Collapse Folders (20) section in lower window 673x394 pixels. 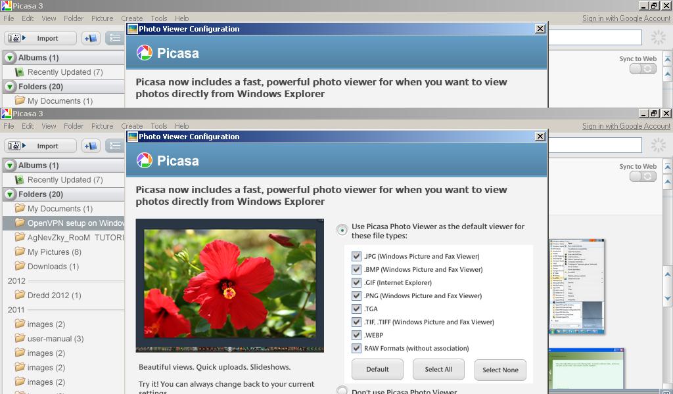pos(11,194)
